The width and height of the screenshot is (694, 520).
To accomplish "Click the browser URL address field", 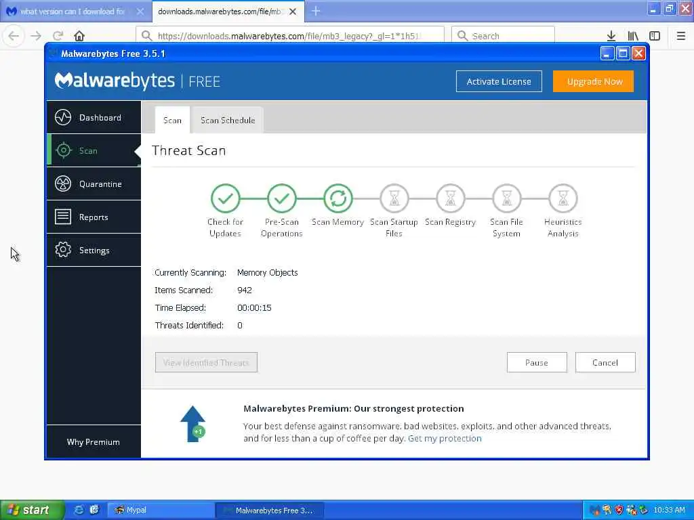I will coord(290,36).
